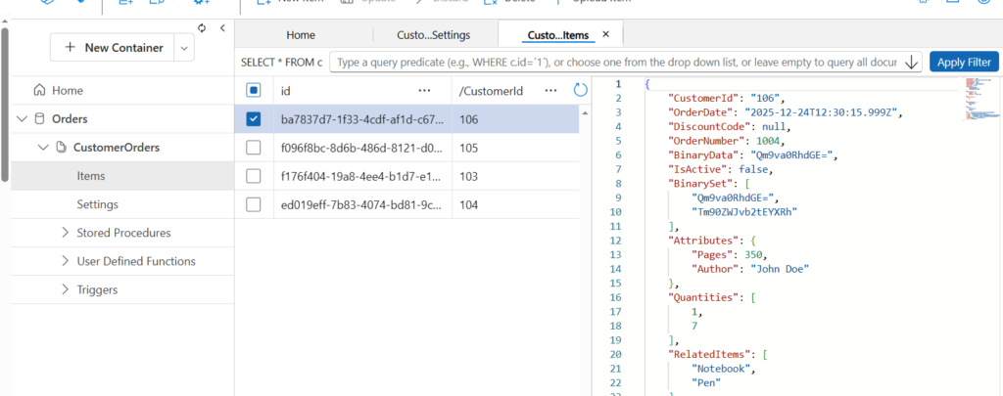Screen dimensions: 1003x396
Task: Select checkbox for document ed019eff
Action: click(x=254, y=204)
